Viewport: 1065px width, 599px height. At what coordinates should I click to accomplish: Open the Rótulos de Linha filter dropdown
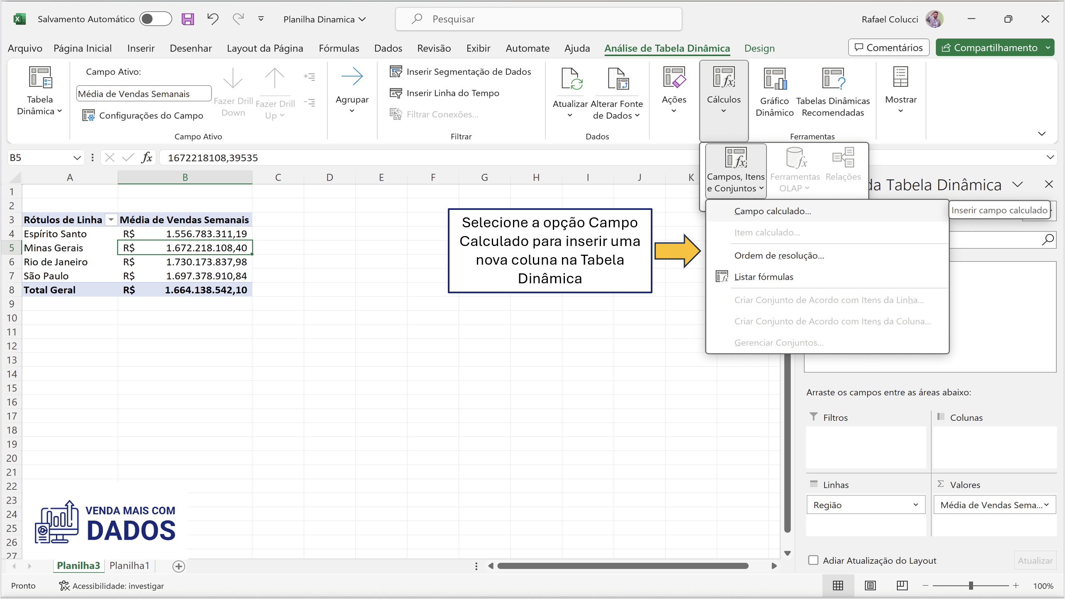[x=110, y=219]
